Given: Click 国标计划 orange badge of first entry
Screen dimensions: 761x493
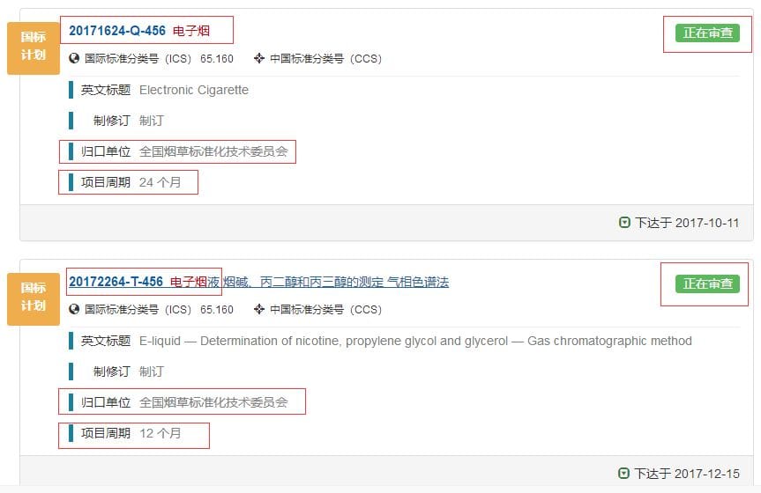Looking at the screenshot, I should click(34, 48).
